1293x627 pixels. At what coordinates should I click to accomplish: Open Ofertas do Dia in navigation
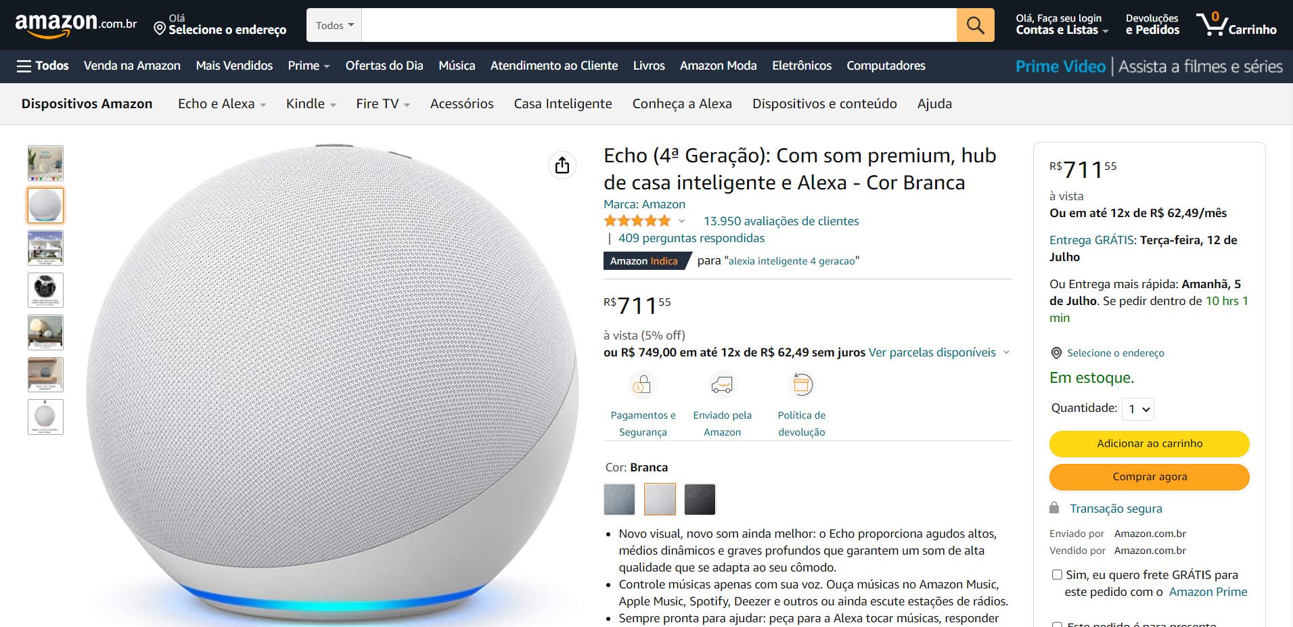(x=384, y=66)
